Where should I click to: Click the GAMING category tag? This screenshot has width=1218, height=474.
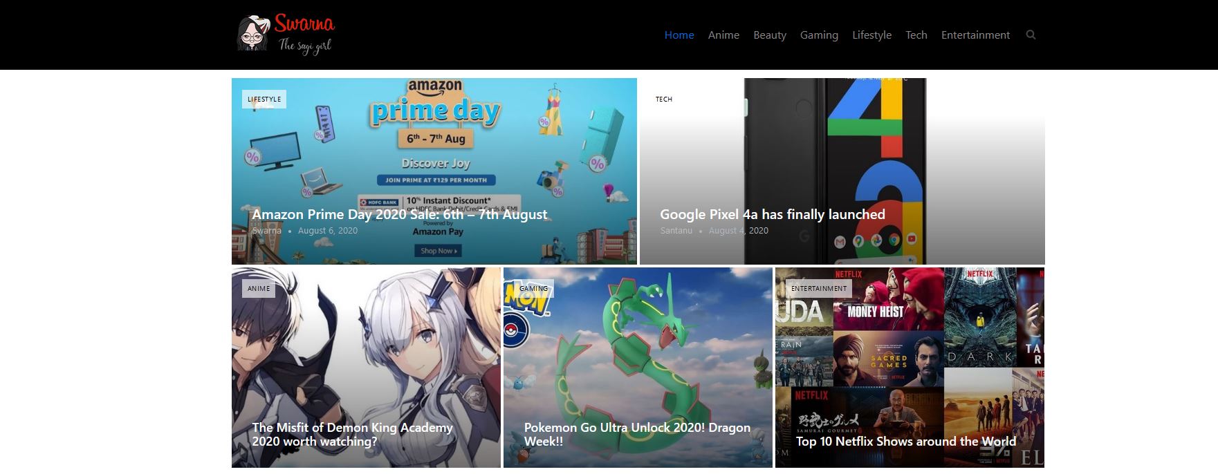(533, 288)
